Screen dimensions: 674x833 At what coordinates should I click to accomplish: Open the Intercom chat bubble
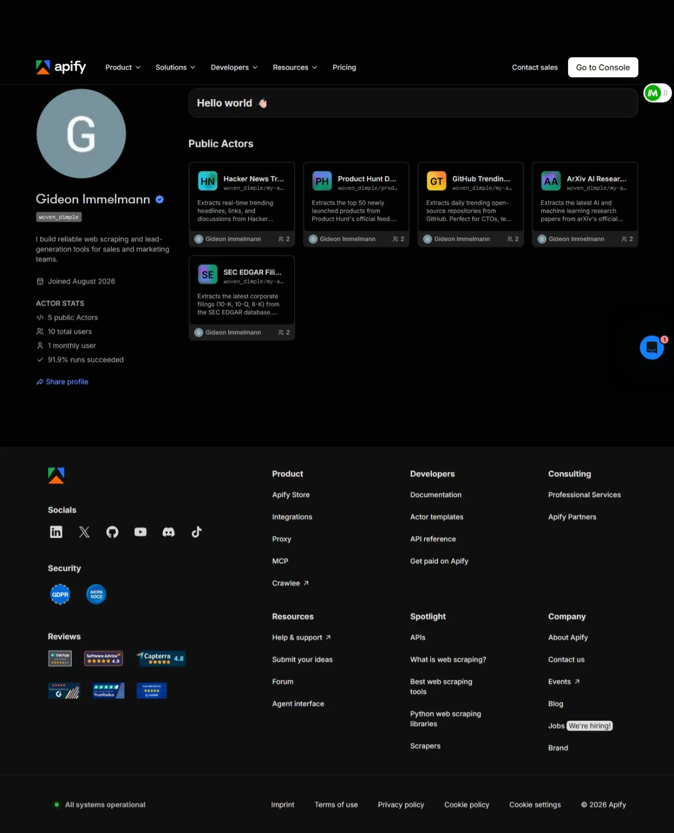[x=652, y=347]
